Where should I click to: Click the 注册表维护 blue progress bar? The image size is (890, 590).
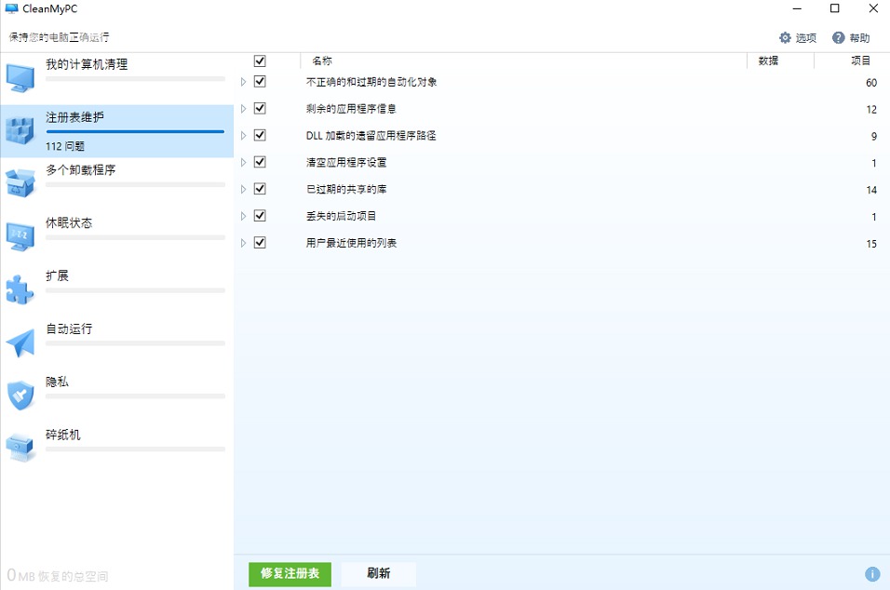tap(135, 131)
